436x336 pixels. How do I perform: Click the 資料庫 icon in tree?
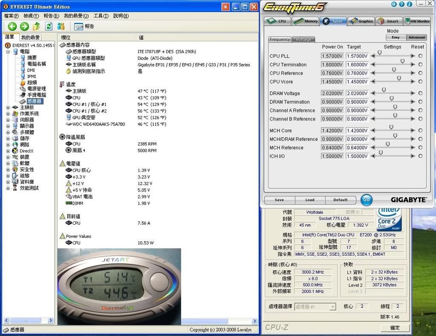tap(15, 182)
